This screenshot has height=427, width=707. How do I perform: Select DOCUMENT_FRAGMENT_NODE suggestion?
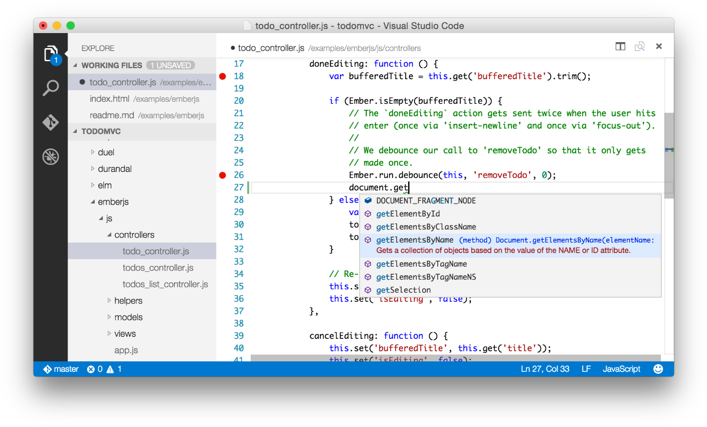[x=510, y=200]
